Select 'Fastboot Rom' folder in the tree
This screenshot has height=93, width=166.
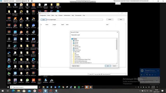78,58
